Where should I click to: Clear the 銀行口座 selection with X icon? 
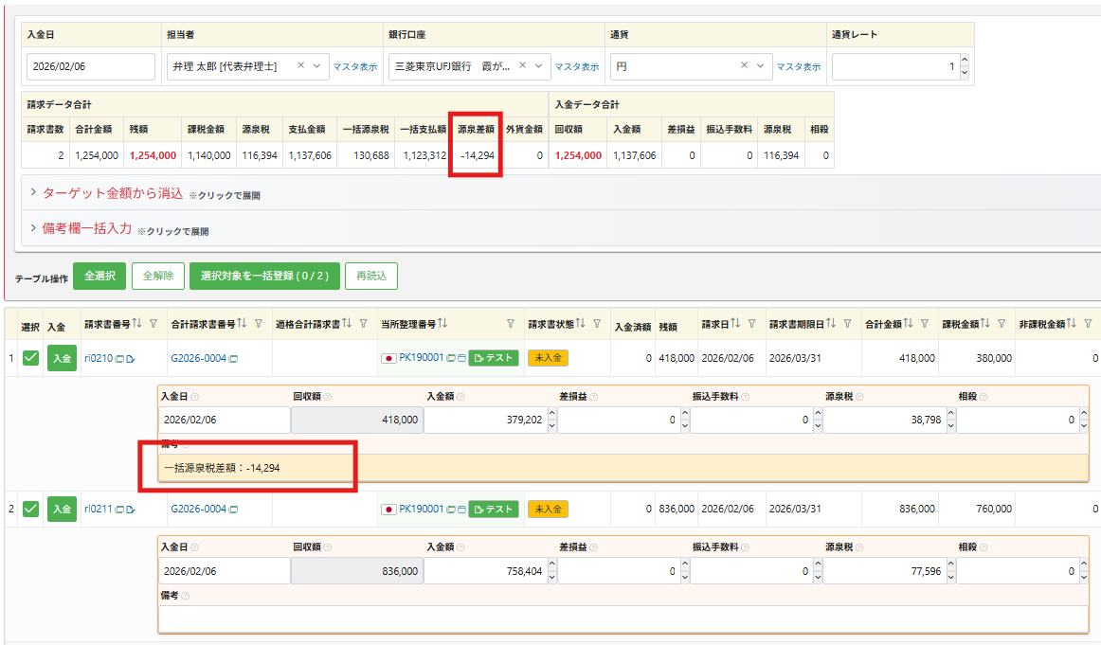coord(522,66)
